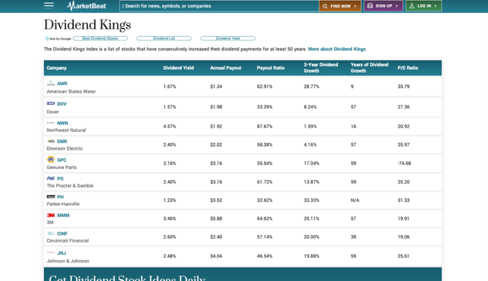Click The Procter & Gamble company name

tap(70, 185)
